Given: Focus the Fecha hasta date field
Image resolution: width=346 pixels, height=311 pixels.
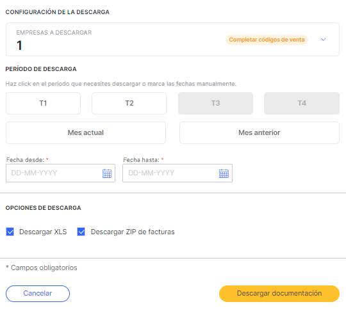Looking at the screenshot, I should [x=177, y=173].
